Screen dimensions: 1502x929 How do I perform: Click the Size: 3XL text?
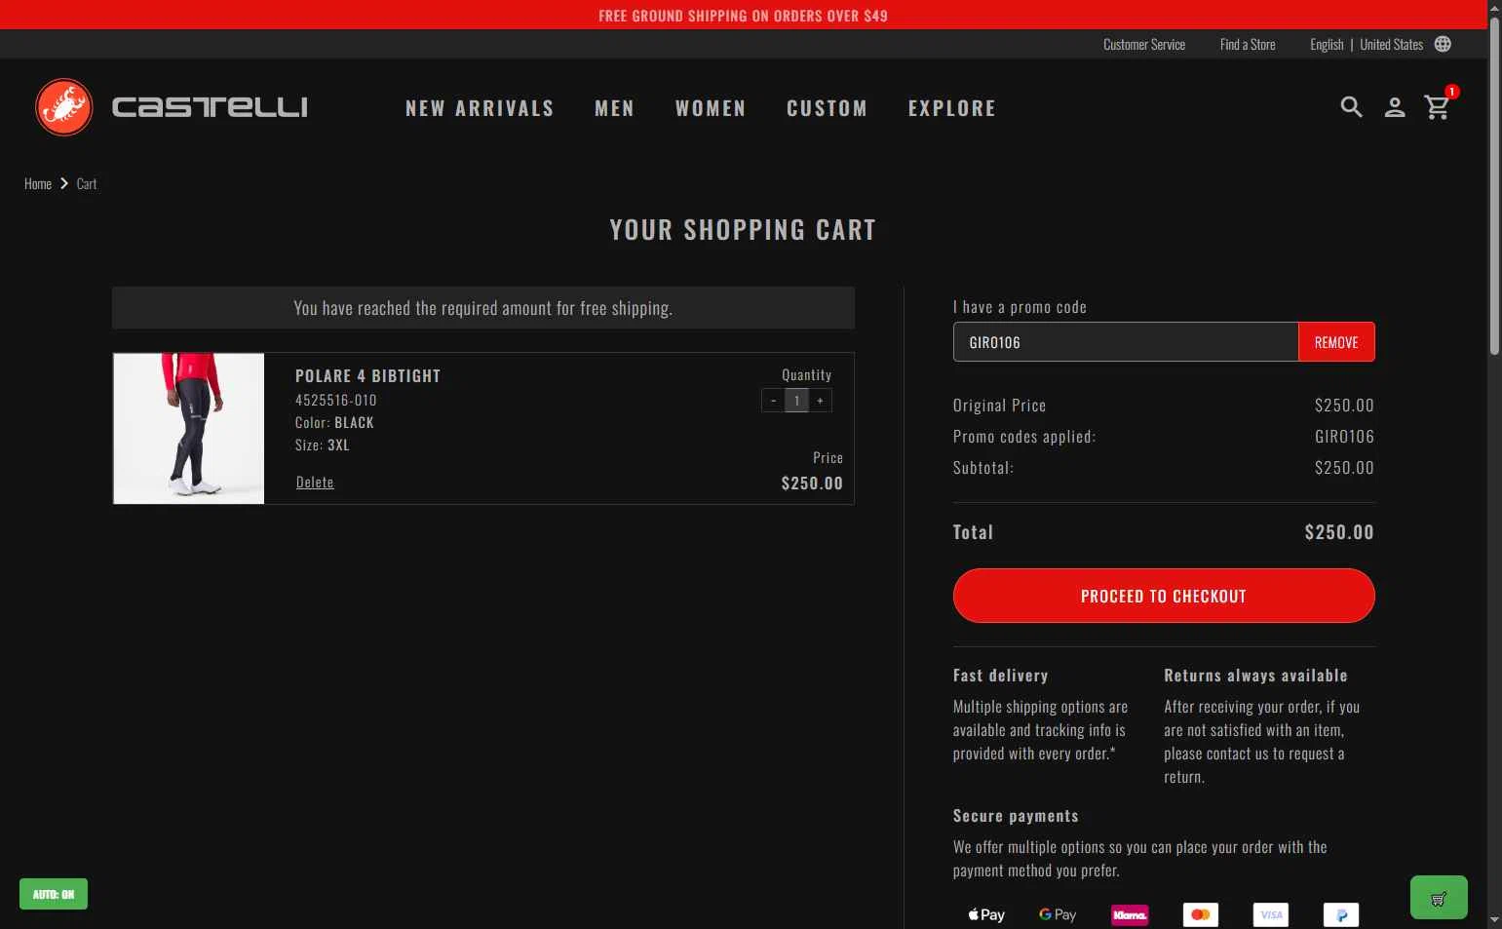pyautogui.click(x=323, y=445)
